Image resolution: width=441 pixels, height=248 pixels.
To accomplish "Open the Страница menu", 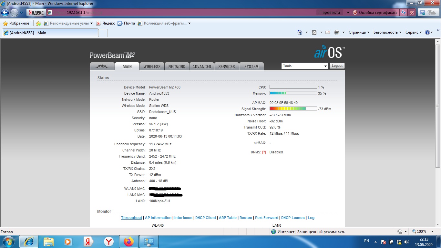I will coord(359,32).
